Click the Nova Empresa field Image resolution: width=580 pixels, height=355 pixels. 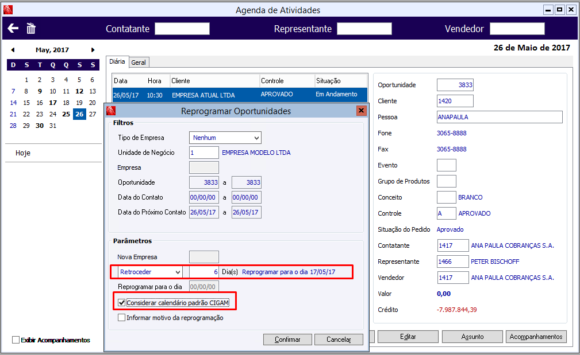[204, 257]
